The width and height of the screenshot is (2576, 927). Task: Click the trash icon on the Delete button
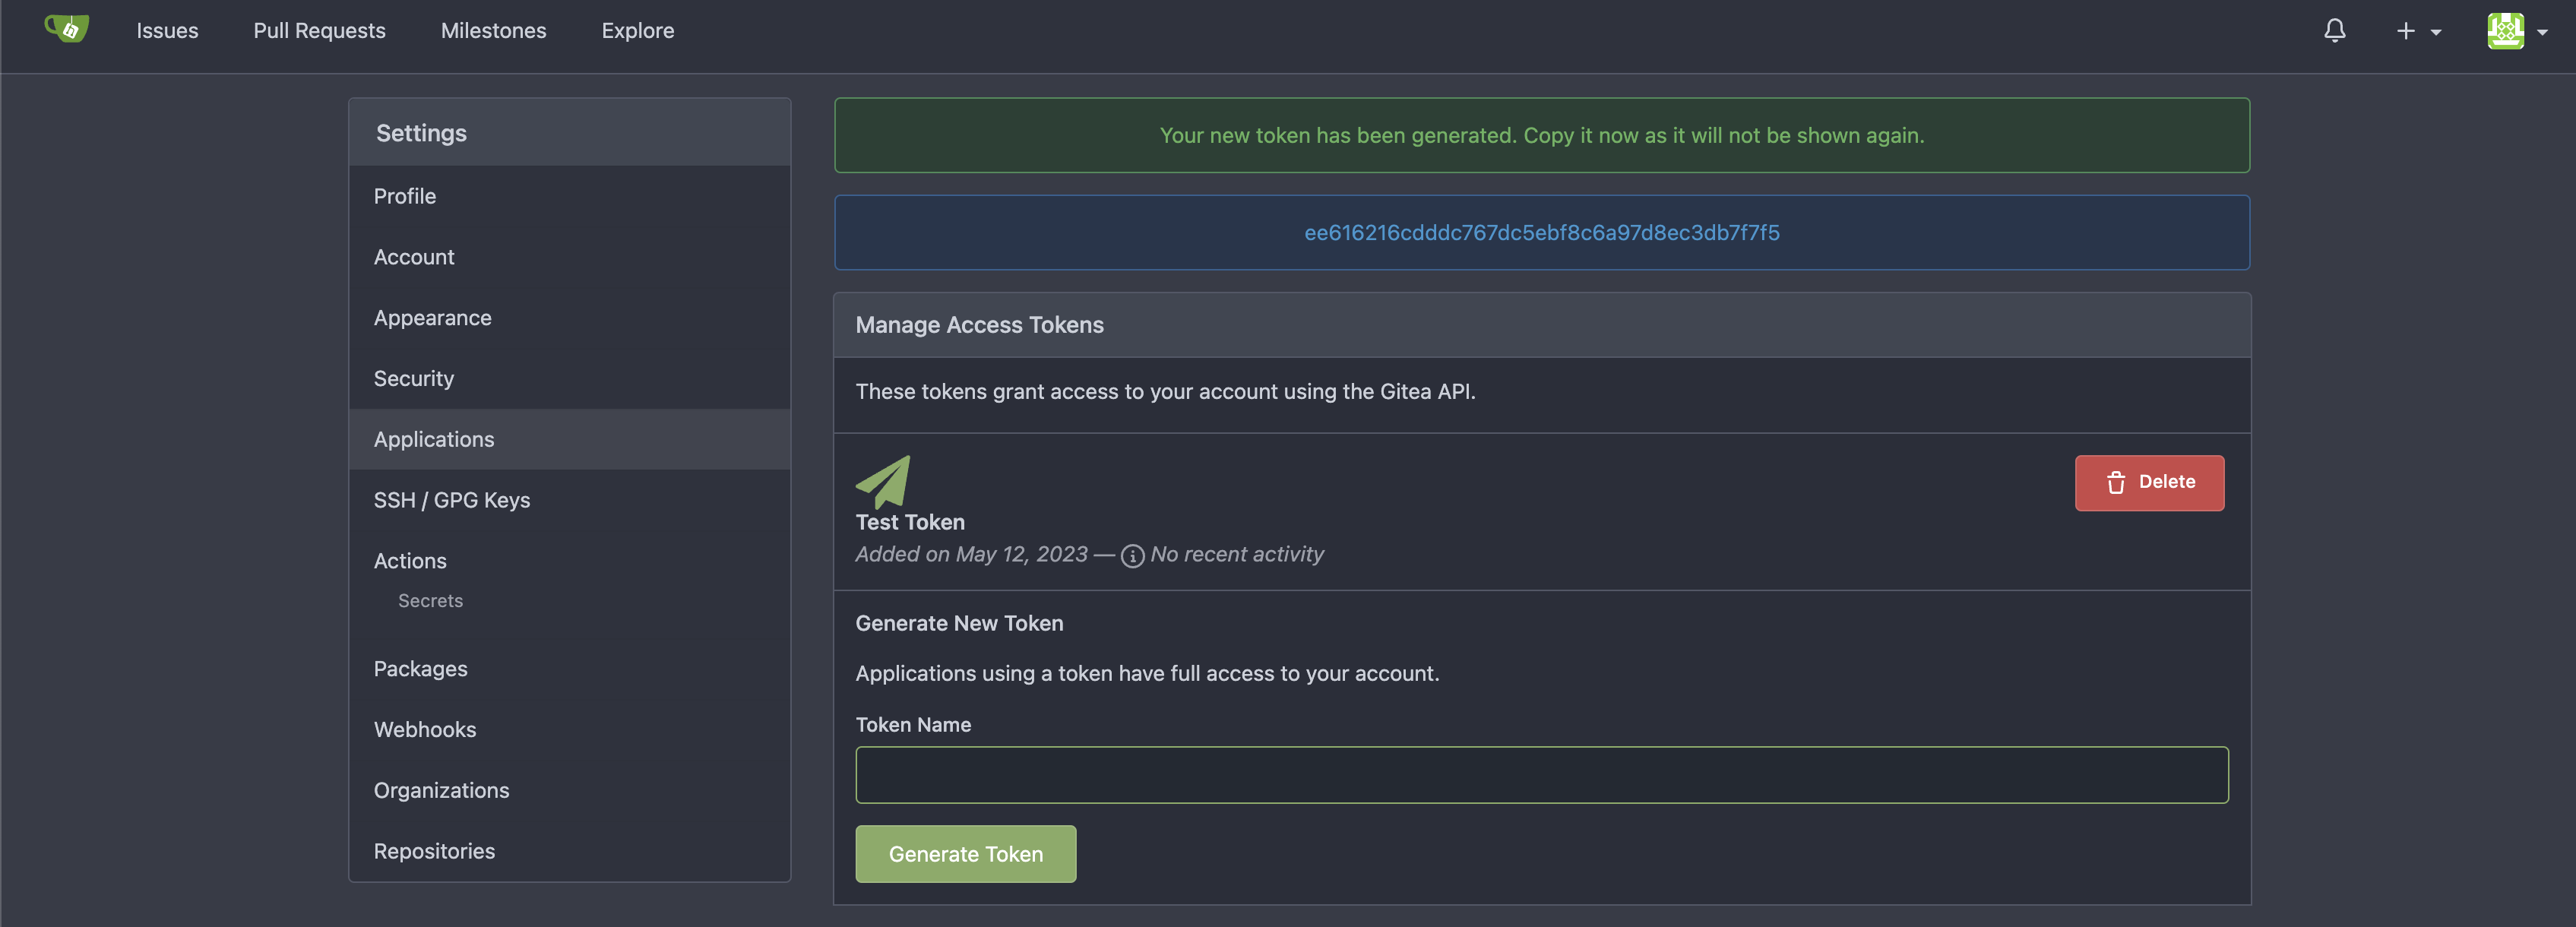coord(2116,483)
